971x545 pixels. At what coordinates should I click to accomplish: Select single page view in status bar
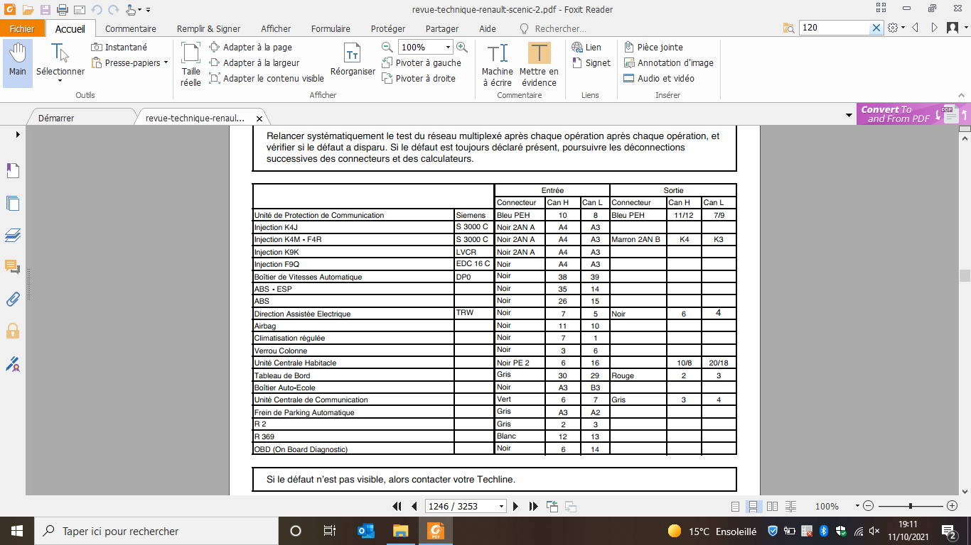coord(736,507)
